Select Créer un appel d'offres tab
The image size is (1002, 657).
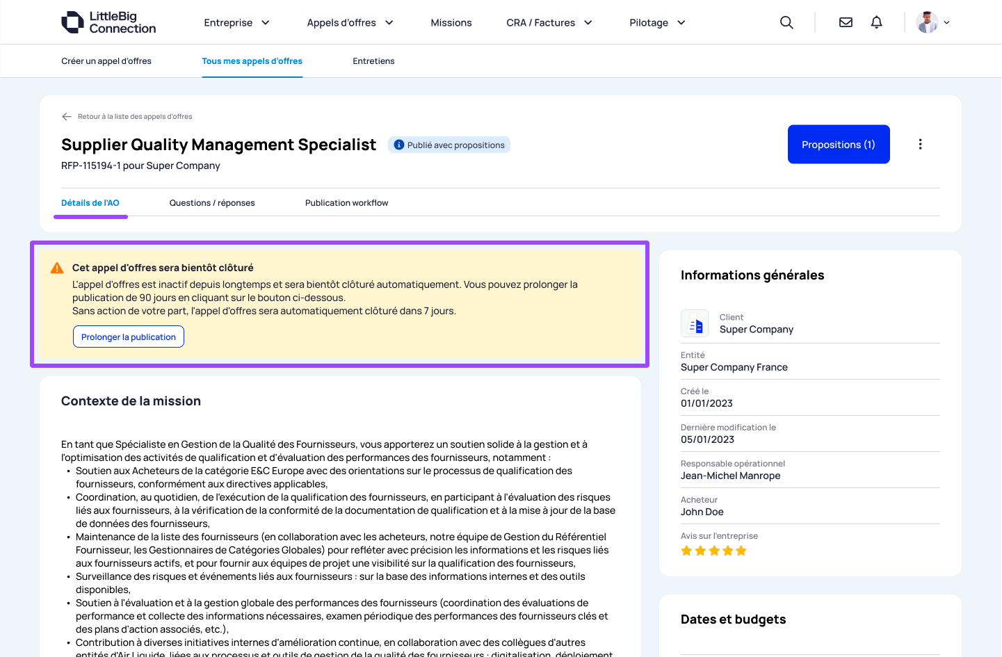click(106, 61)
